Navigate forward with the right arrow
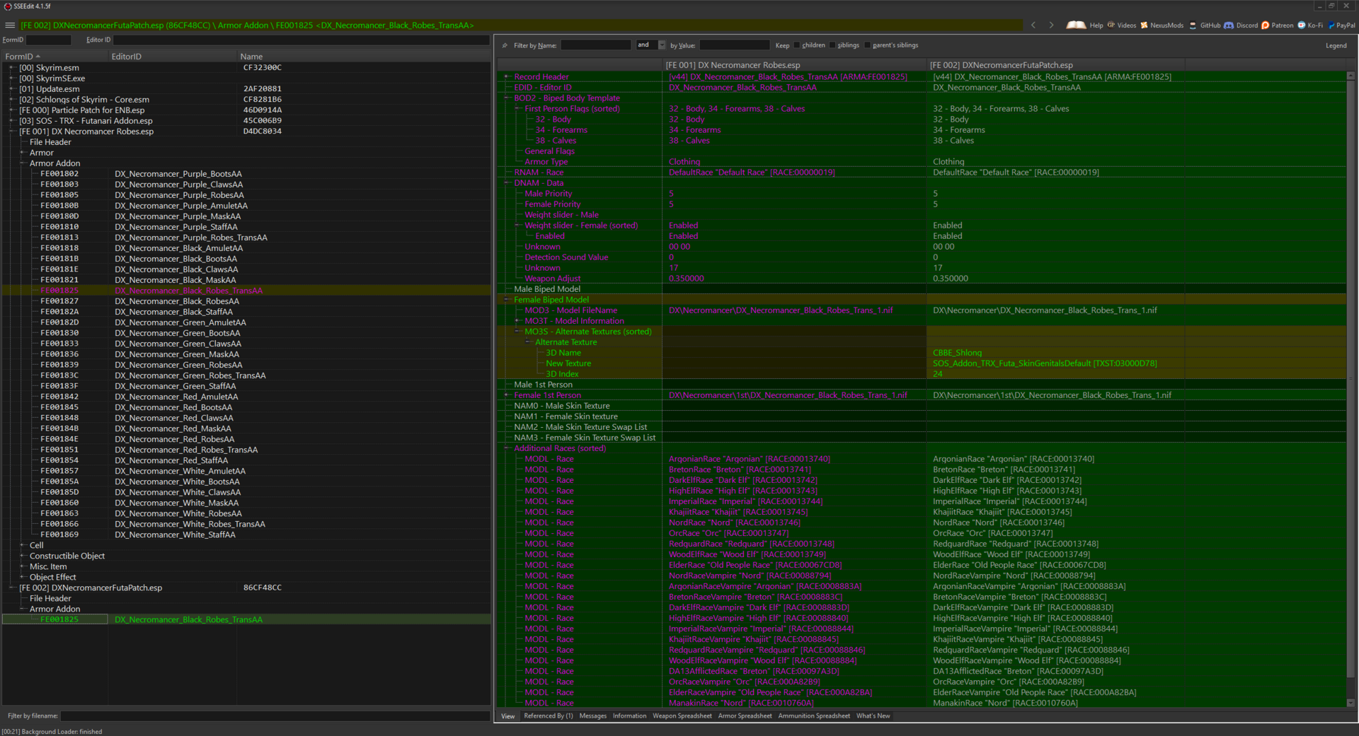This screenshot has height=736, width=1359. (1051, 25)
